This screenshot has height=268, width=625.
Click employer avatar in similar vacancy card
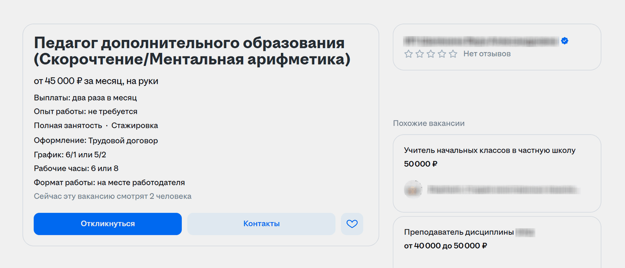point(413,189)
